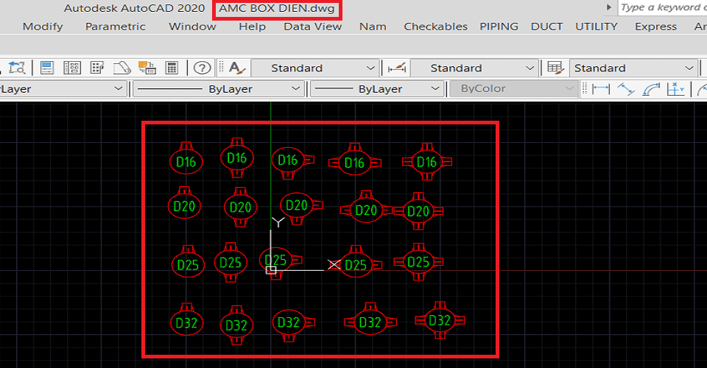Viewport: 707px width, 368px height.
Task: Expand the arrow beside the keyword search
Action: pyautogui.click(x=609, y=7)
